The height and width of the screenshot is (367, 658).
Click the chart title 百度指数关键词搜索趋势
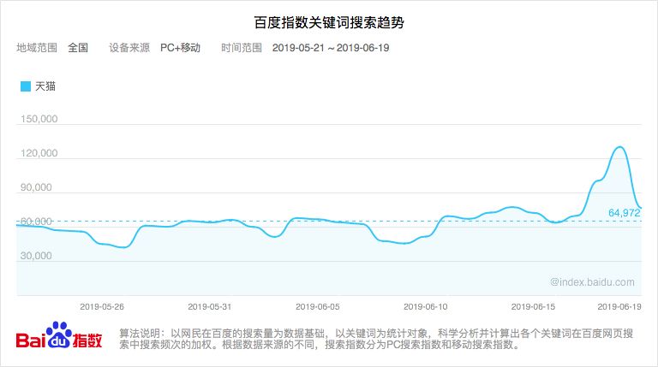[x=329, y=22]
